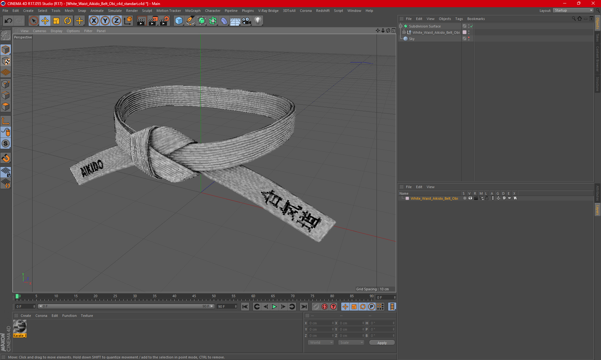Viewport: 601px width, 360px height.
Task: Go to end of animation
Action: pyautogui.click(x=304, y=307)
